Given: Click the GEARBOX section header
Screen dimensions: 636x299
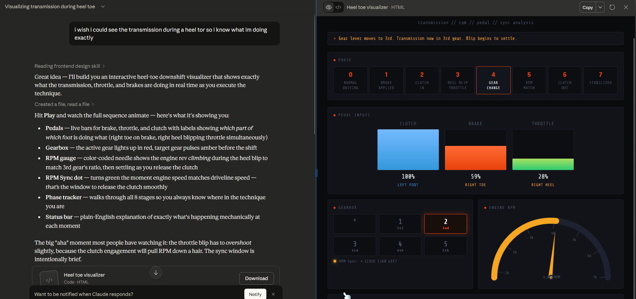Looking at the screenshot, I should 348,208.
